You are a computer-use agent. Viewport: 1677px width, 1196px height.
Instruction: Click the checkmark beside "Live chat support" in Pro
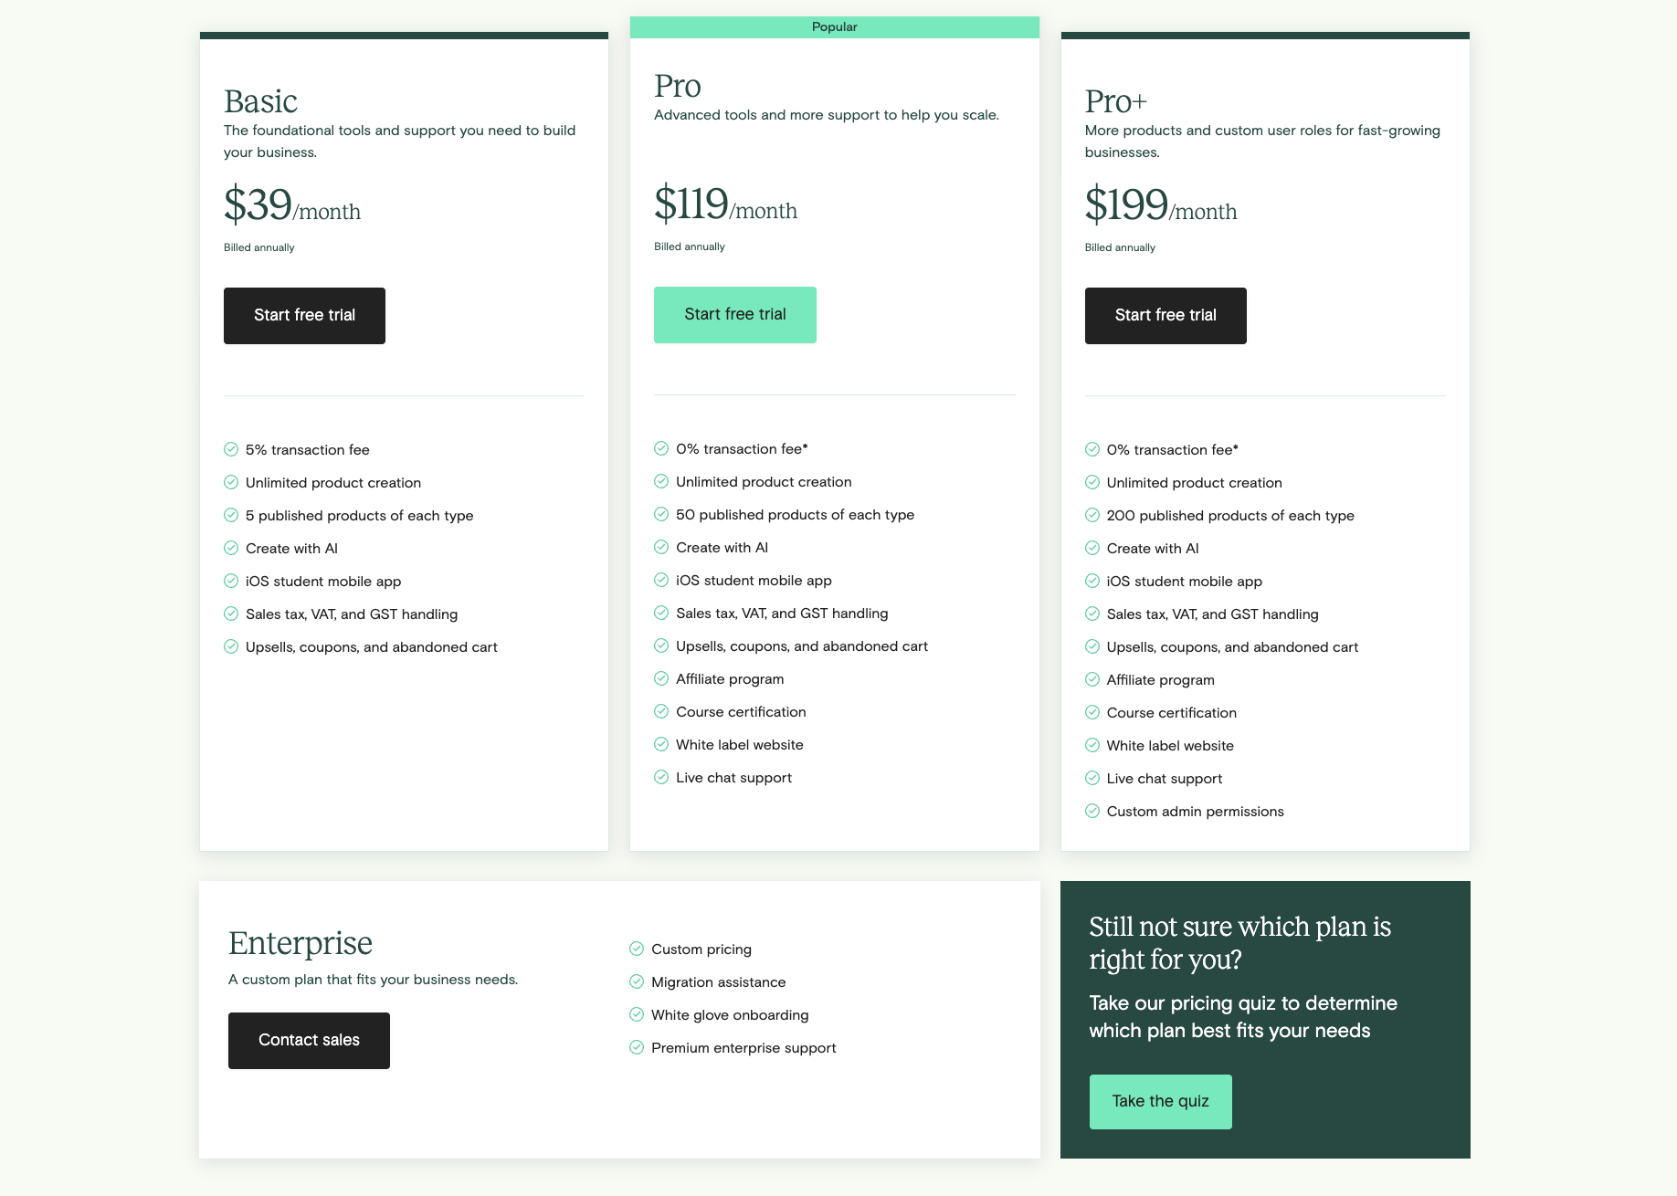660,777
